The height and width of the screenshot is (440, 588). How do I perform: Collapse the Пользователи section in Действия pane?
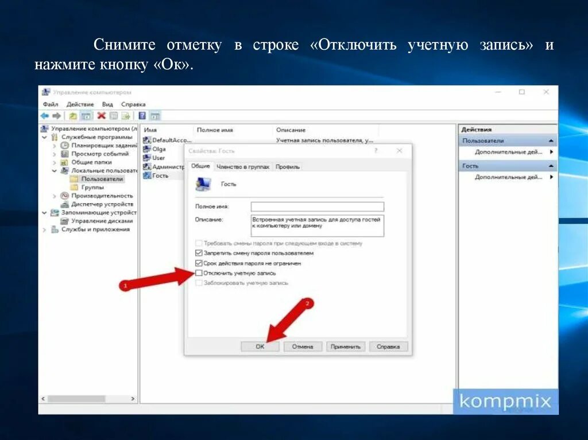551,141
